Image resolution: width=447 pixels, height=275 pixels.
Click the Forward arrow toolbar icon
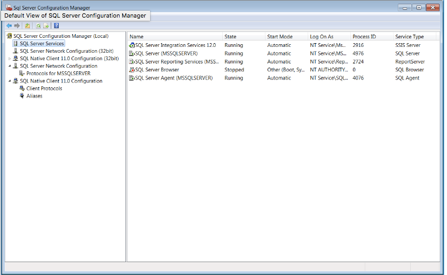click(x=17, y=26)
